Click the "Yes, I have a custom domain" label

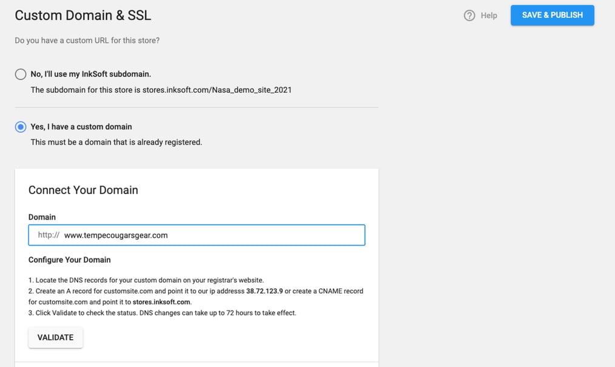(81, 127)
